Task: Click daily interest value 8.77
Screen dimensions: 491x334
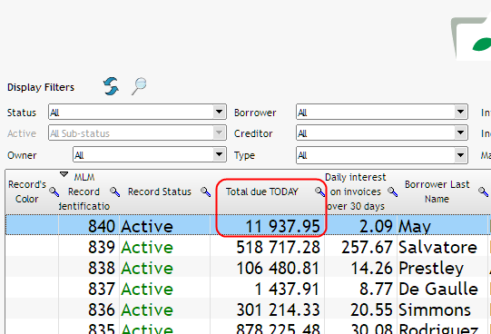Action: pos(376,289)
